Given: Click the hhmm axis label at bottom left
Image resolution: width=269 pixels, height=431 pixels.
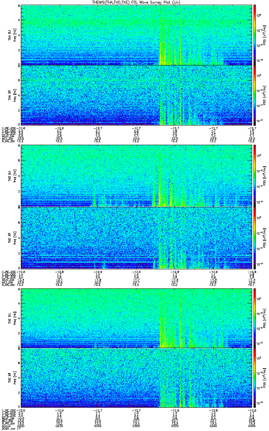Looking at the screenshot, I should coord(6,426).
